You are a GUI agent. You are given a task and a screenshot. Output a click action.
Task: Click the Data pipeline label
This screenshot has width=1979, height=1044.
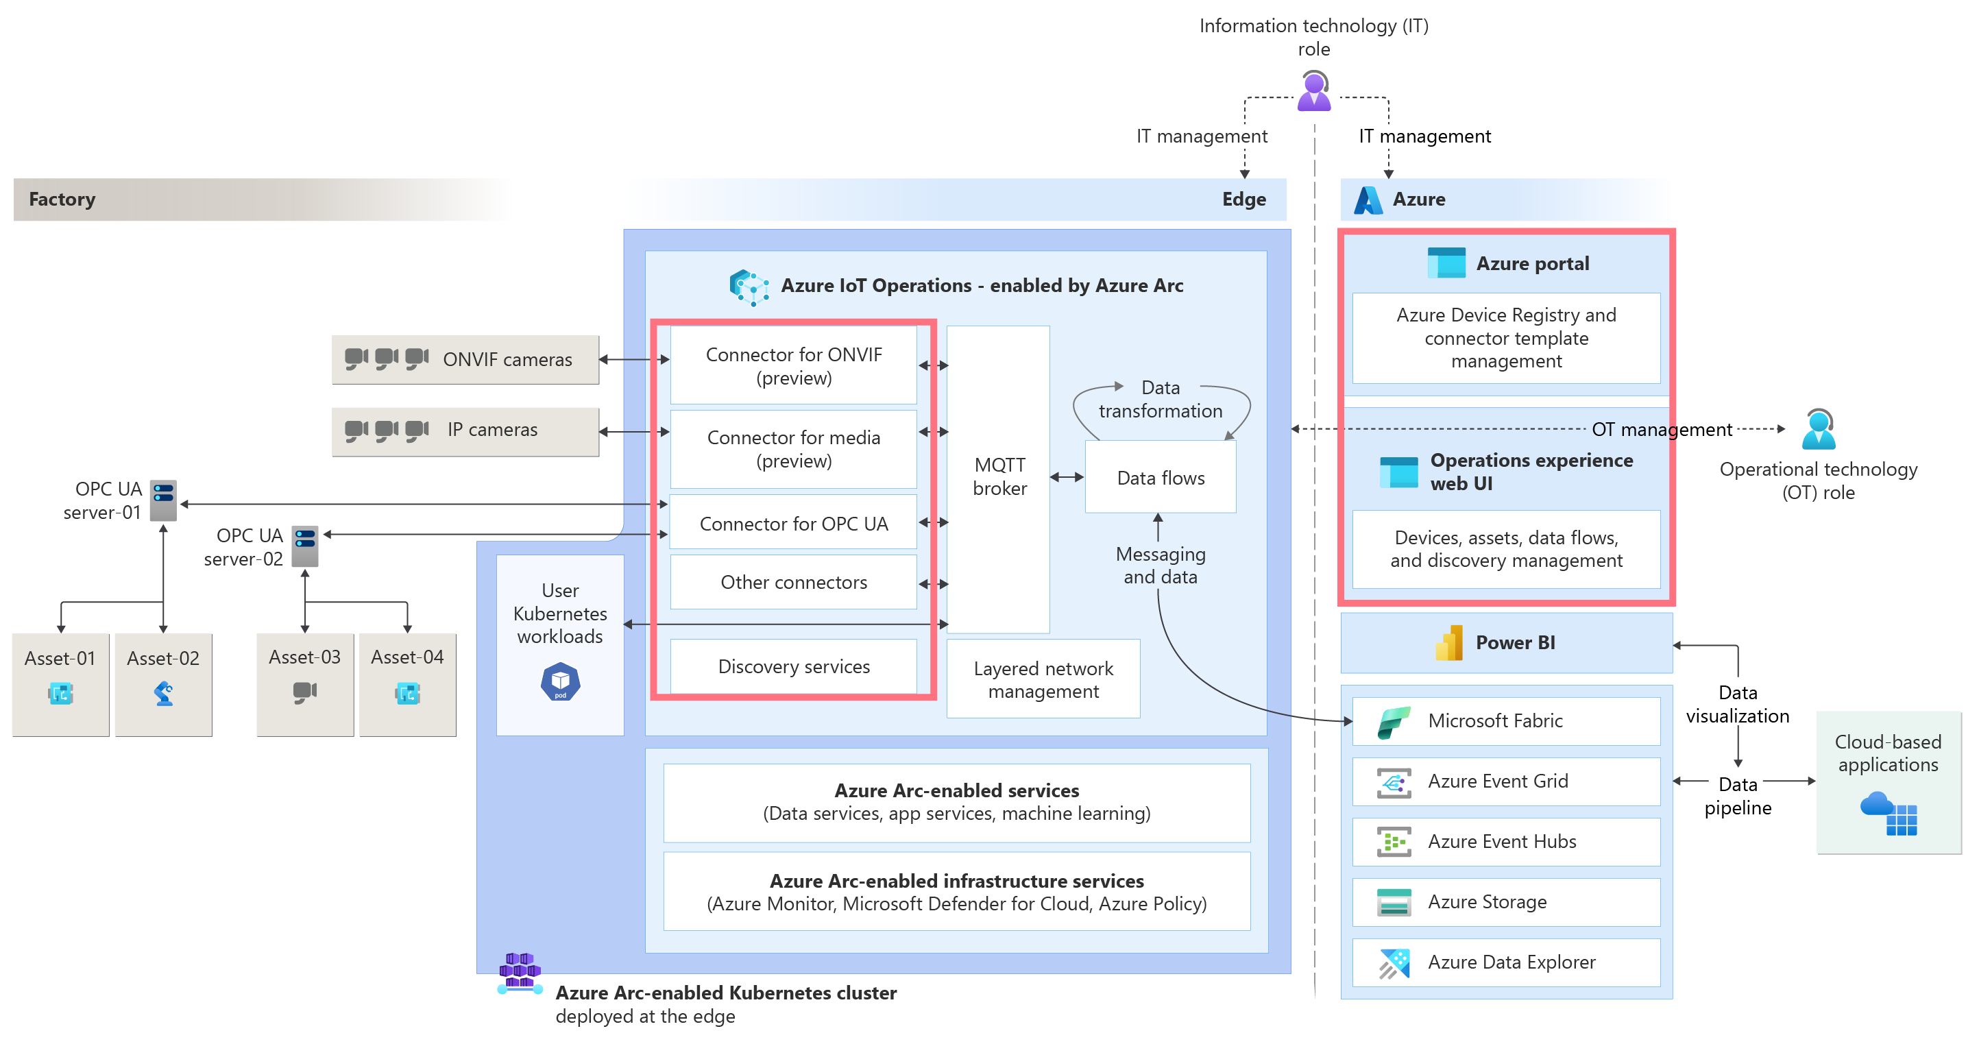pyautogui.click(x=1738, y=797)
